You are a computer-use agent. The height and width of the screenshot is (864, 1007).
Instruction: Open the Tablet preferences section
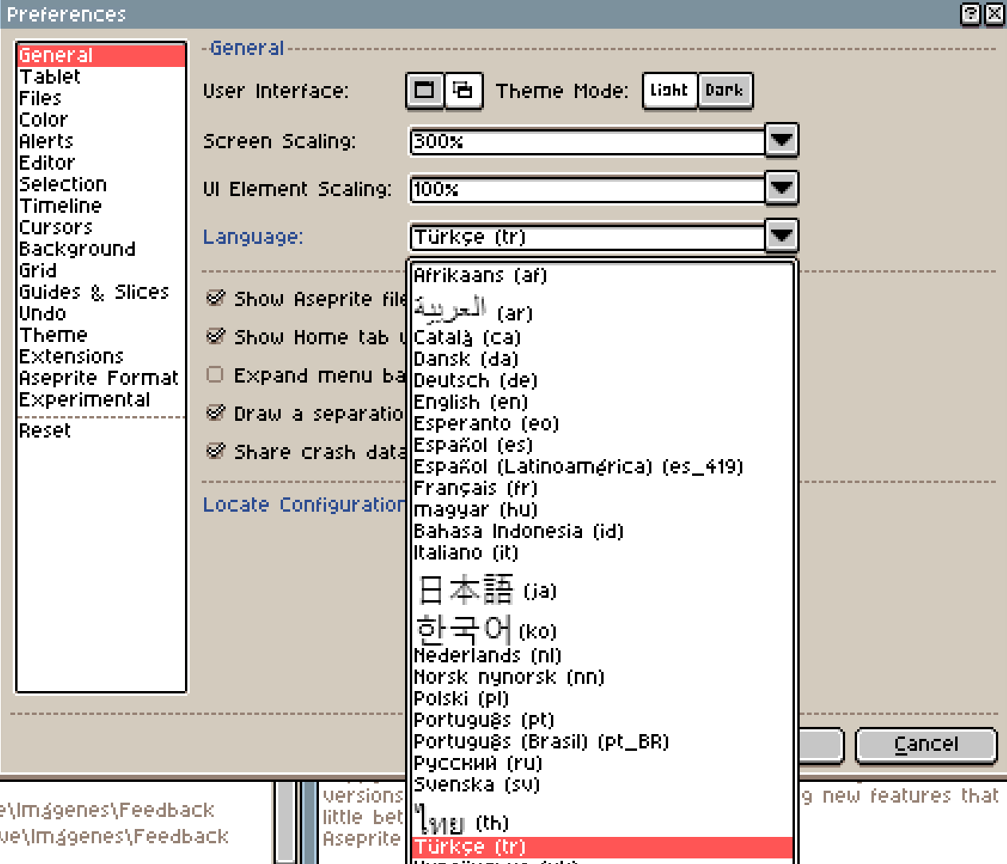pos(50,77)
